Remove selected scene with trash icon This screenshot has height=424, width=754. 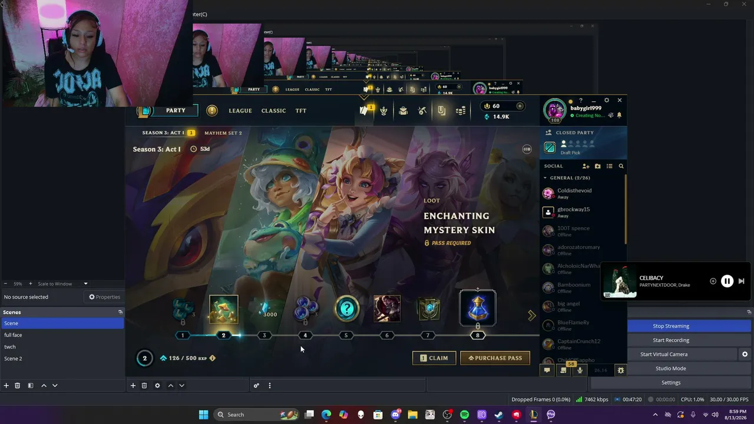[18, 386]
